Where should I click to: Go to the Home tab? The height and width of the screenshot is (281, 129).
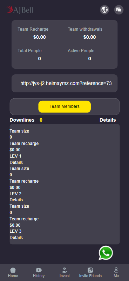[13, 273]
